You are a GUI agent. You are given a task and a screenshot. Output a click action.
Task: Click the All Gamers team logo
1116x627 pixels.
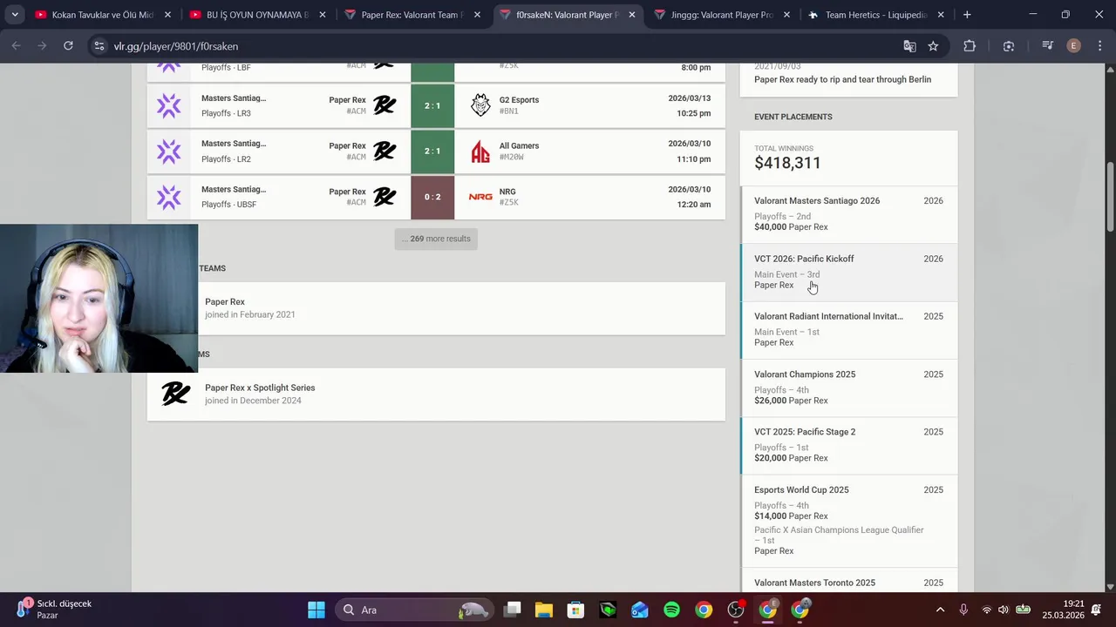[480, 152]
